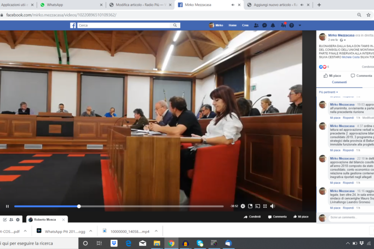The height and width of the screenshot is (249, 374).
Task: Open video quality settings gear
Action: pyautogui.click(x=243, y=206)
